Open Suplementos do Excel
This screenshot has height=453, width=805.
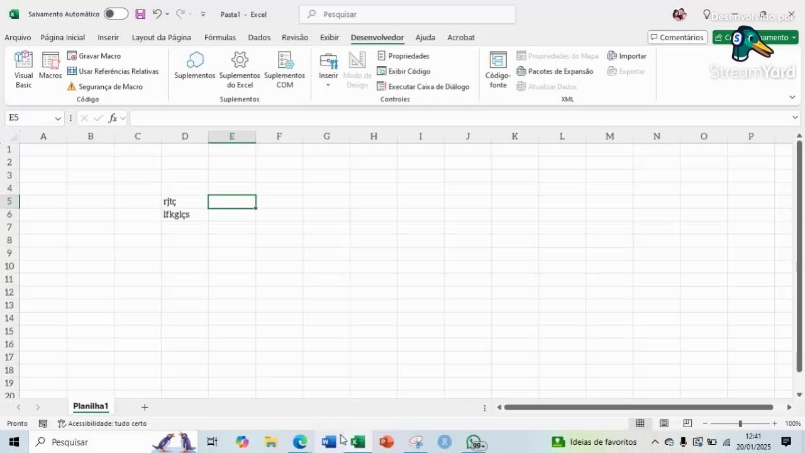[240, 70]
